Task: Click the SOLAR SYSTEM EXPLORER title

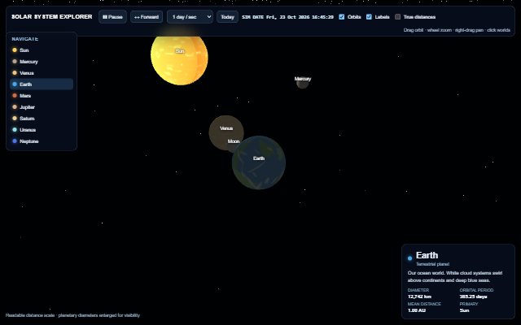Action: click(52, 17)
